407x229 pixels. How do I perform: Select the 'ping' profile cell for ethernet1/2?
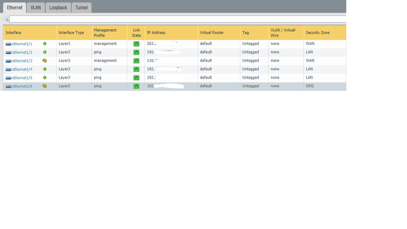point(109,52)
